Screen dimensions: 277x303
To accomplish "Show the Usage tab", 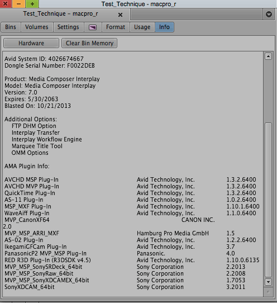I will click(142, 27).
